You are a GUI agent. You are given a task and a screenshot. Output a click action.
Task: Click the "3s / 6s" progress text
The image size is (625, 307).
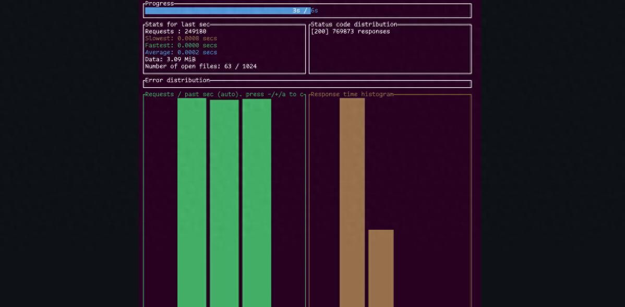pos(305,10)
